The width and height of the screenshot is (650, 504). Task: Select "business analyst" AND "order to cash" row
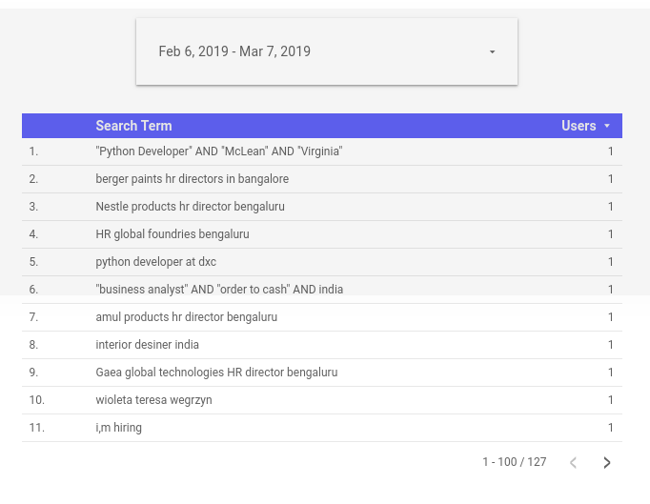[219, 290]
